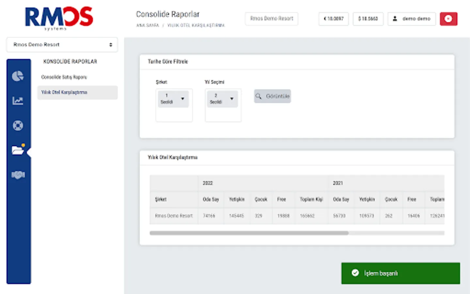Click the 165662 total persons cell
470x294 pixels.
tap(311, 216)
